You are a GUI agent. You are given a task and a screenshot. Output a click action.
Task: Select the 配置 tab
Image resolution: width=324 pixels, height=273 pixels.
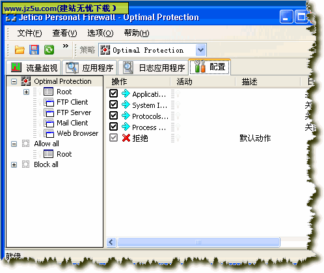point(209,67)
